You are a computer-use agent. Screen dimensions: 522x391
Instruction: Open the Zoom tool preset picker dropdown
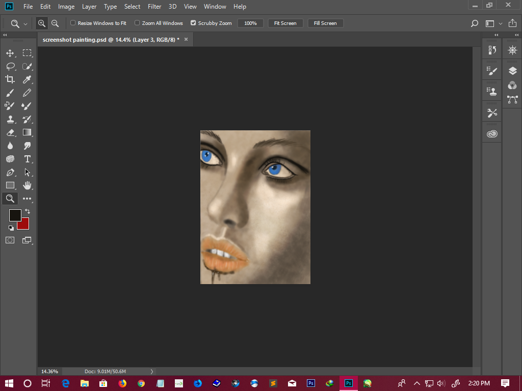tap(19, 23)
